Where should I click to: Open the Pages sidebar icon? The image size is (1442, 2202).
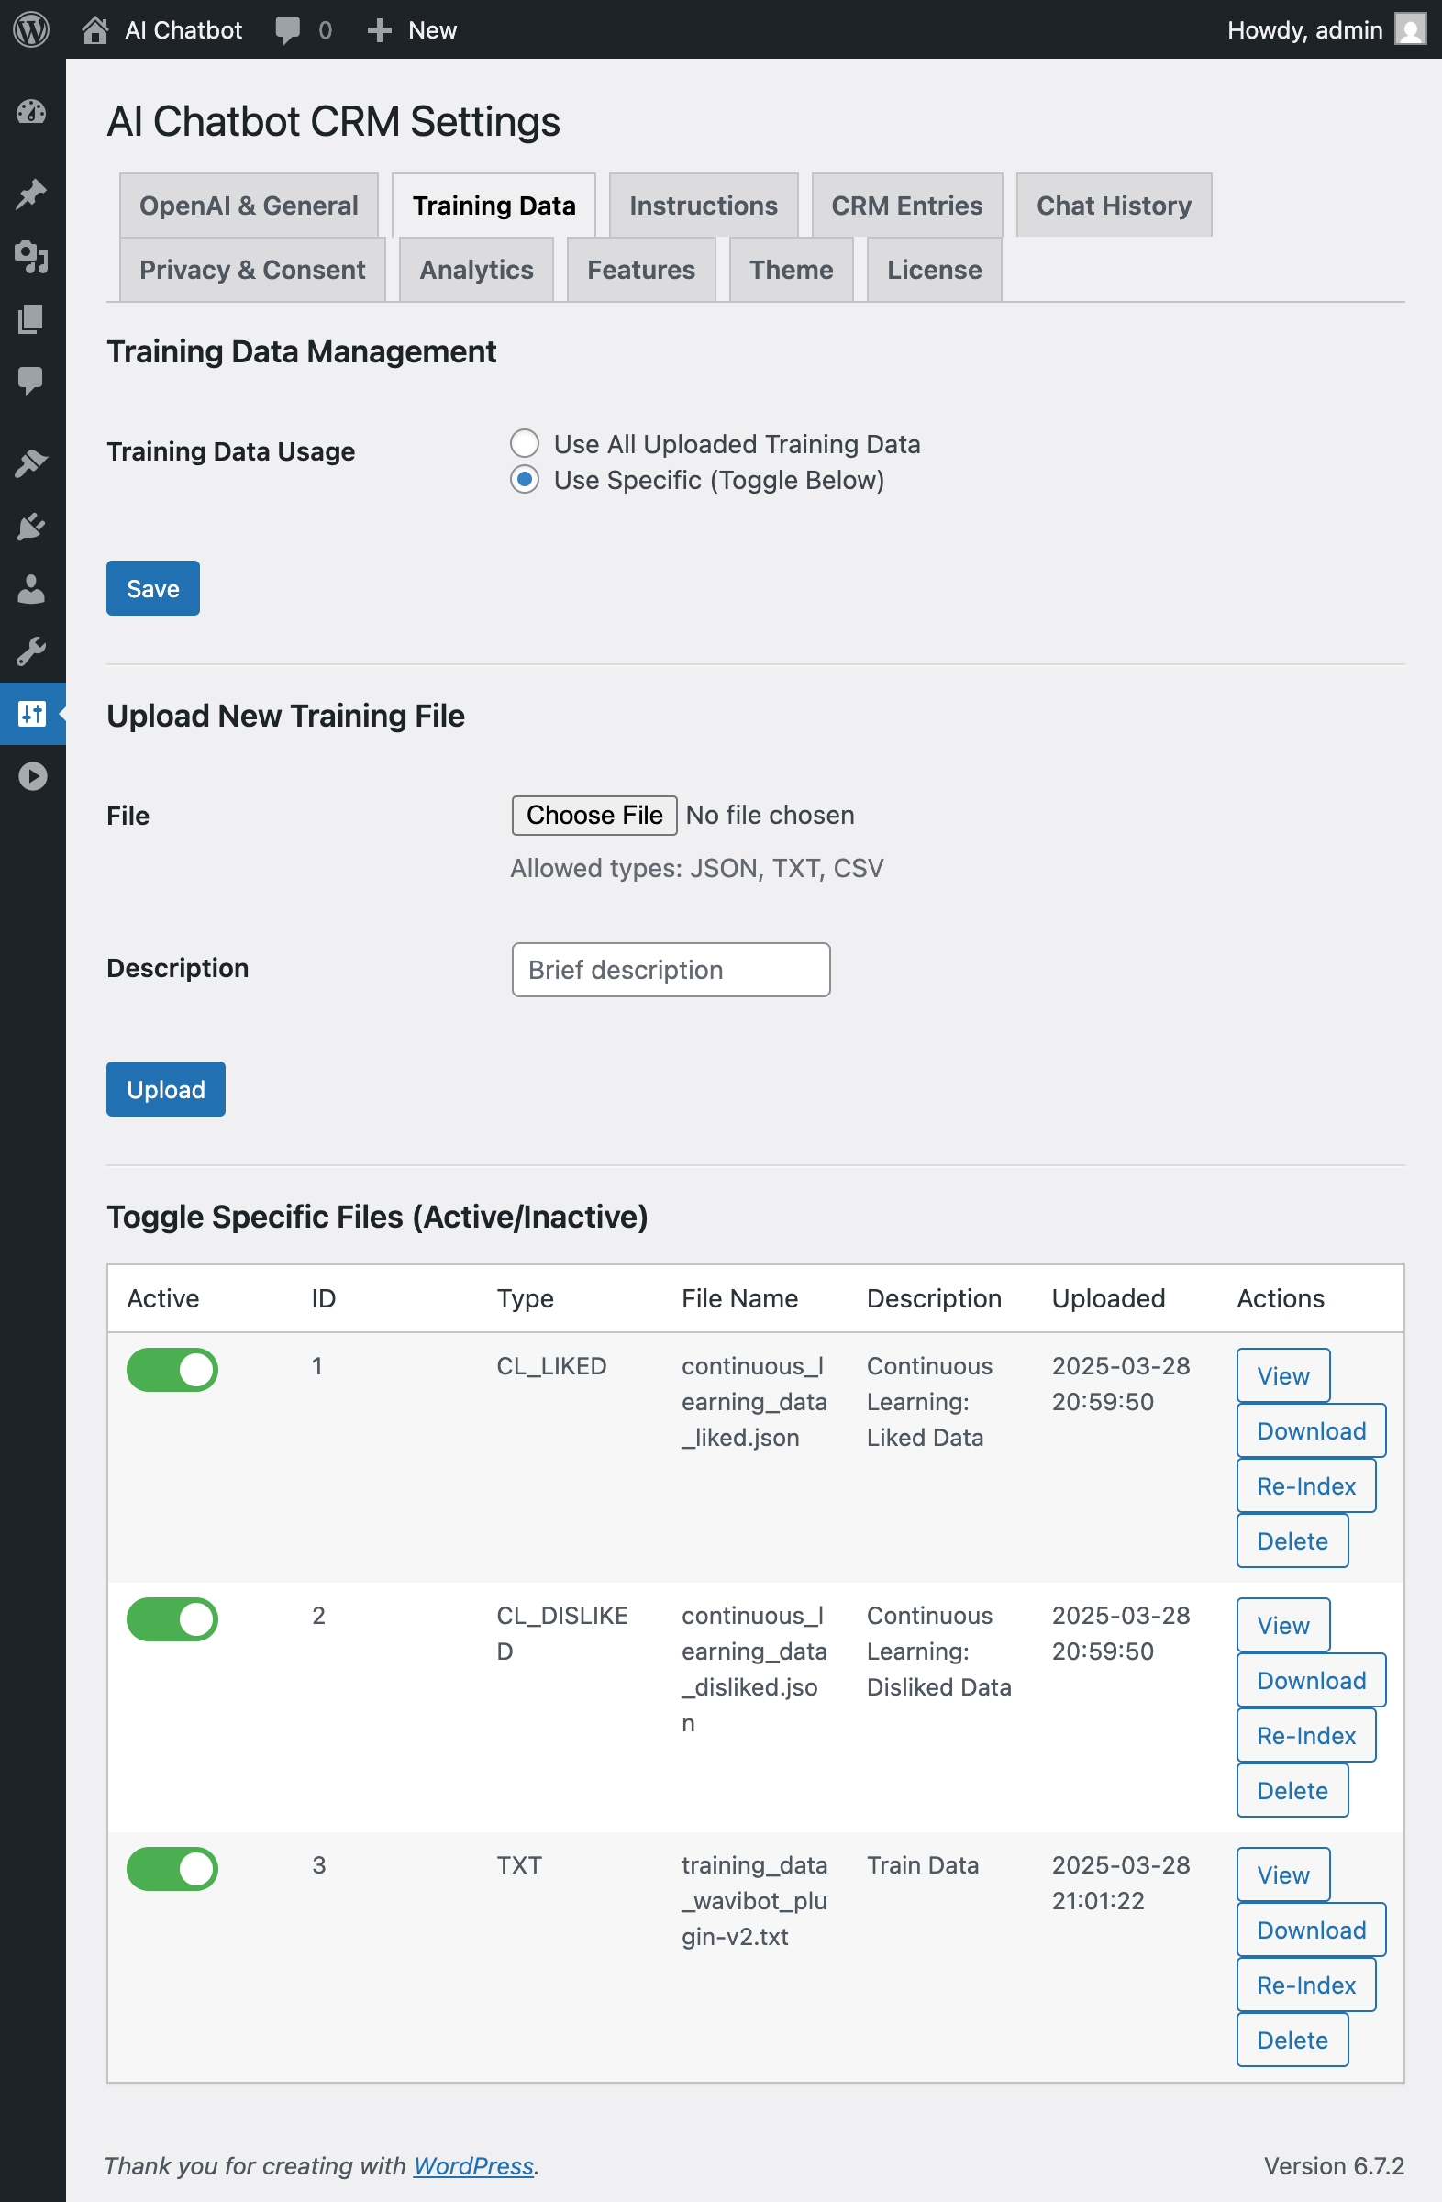pyautogui.click(x=31, y=319)
